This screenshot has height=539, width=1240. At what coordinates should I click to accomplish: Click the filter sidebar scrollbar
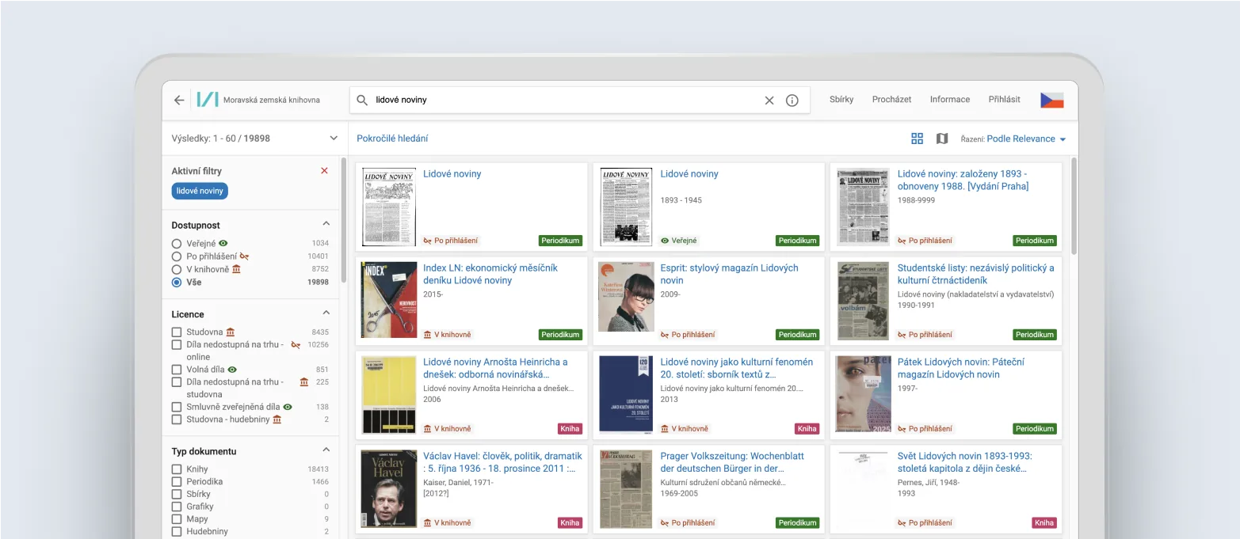coord(343,220)
